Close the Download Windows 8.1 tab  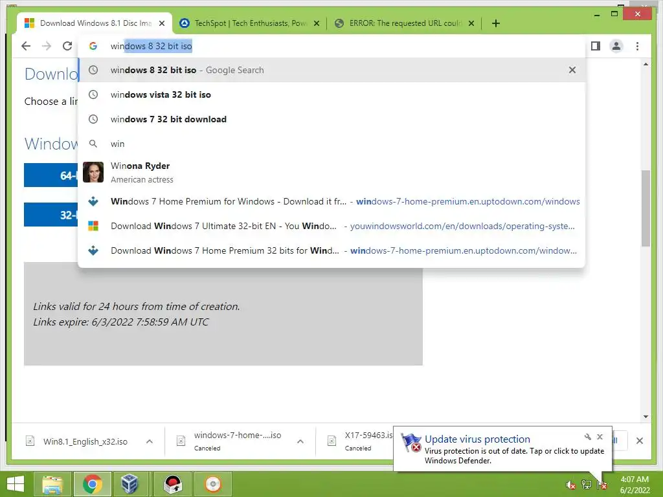pyautogui.click(x=162, y=23)
